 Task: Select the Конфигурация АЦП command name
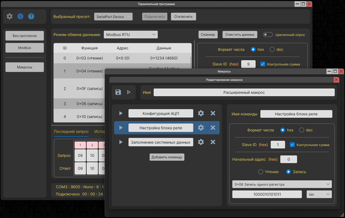(x=161, y=113)
